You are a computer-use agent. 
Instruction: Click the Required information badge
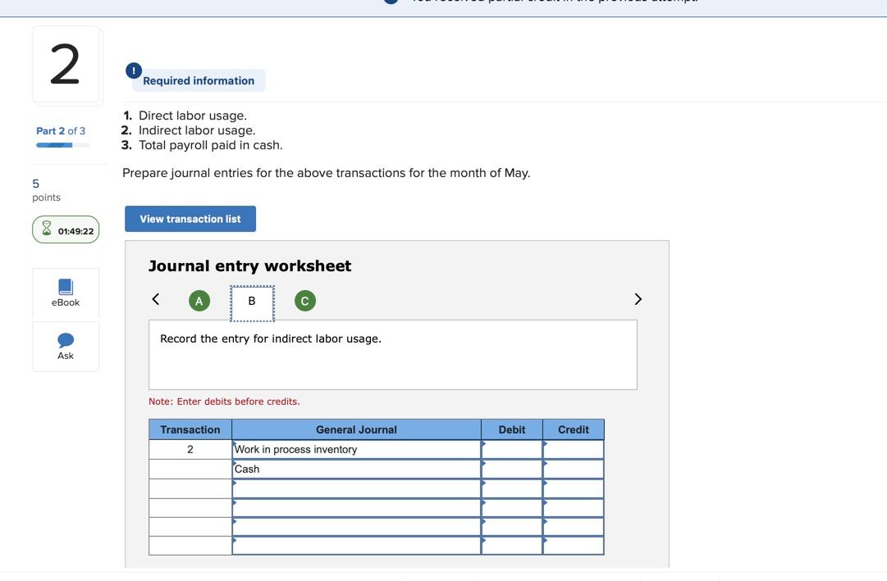pyautogui.click(x=198, y=79)
